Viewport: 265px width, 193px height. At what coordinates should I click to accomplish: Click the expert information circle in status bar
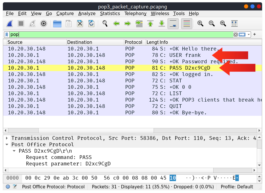pos(8,187)
